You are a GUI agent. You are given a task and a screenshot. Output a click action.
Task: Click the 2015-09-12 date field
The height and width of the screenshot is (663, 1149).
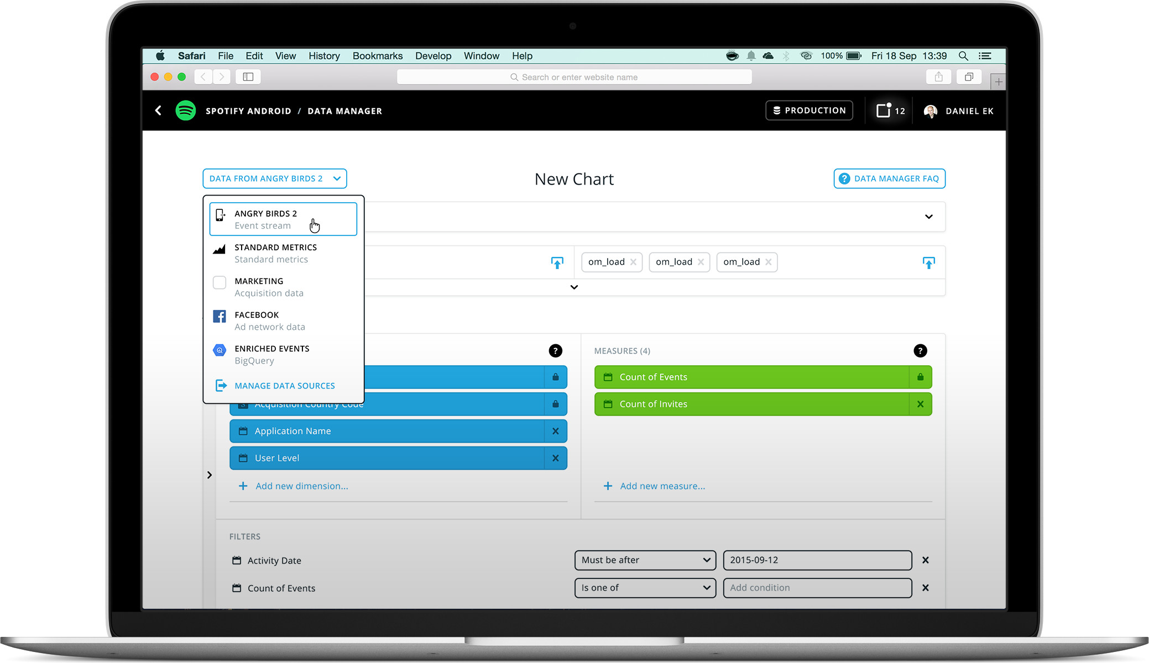click(817, 560)
